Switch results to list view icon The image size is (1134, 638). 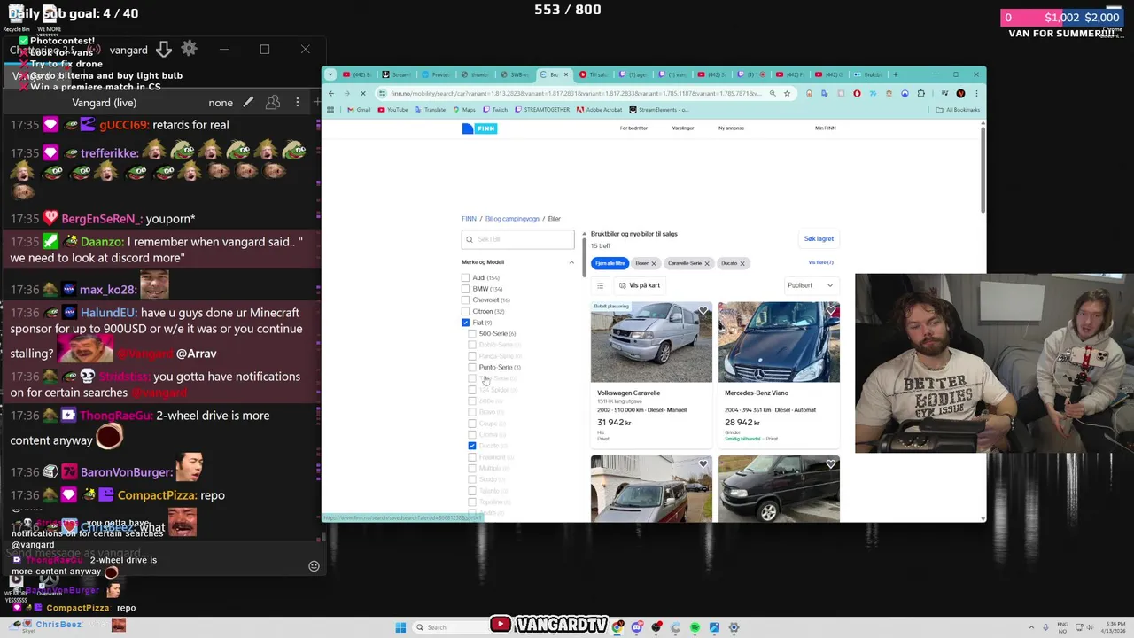click(x=600, y=285)
